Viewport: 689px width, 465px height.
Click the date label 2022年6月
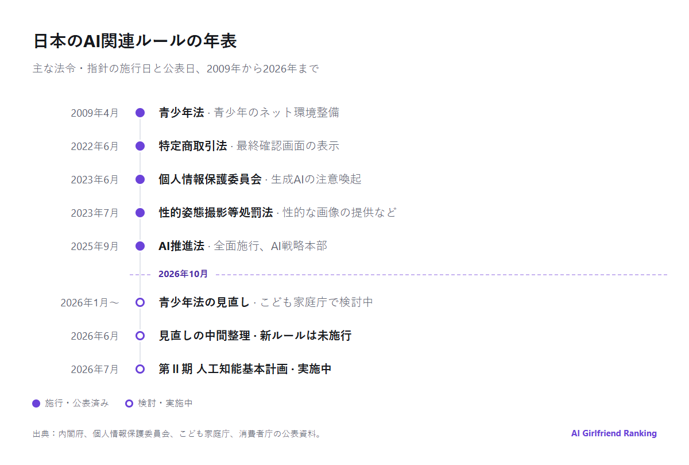pyautogui.click(x=95, y=146)
